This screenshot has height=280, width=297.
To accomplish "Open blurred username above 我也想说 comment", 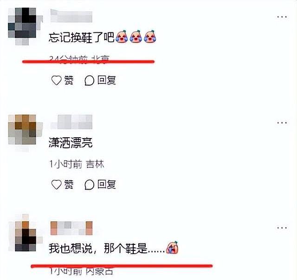I will [x=71, y=228].
